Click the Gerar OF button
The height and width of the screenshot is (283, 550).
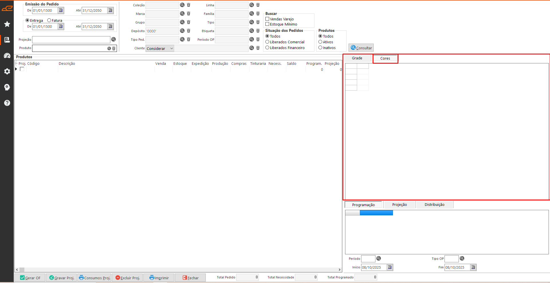(x=30, y=278)
